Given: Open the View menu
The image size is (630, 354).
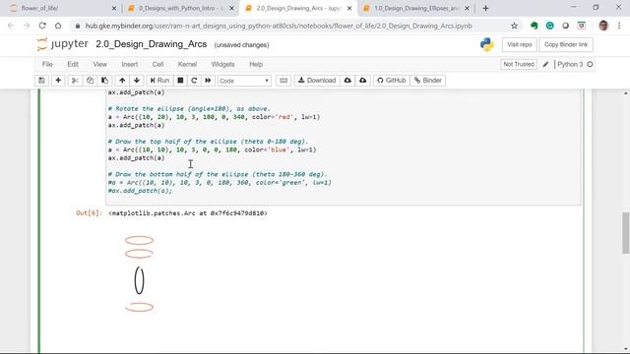Looking at the screenshot, I should 100,64.
